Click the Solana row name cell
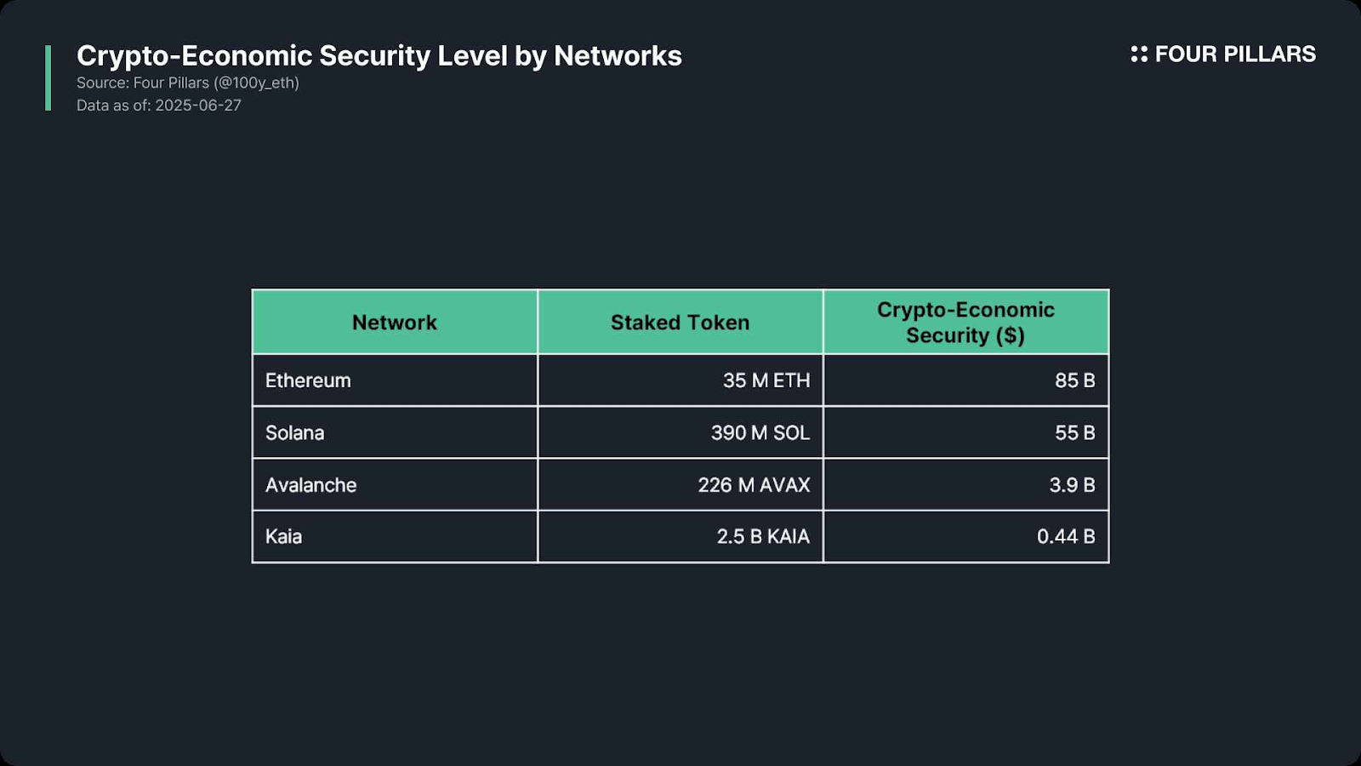The width and height of the screenshot is (1361, 766). coord(295,432)
